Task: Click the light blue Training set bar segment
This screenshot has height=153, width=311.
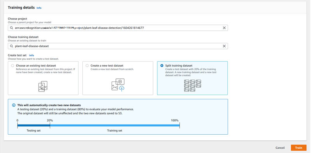Action: click(115, 125)
